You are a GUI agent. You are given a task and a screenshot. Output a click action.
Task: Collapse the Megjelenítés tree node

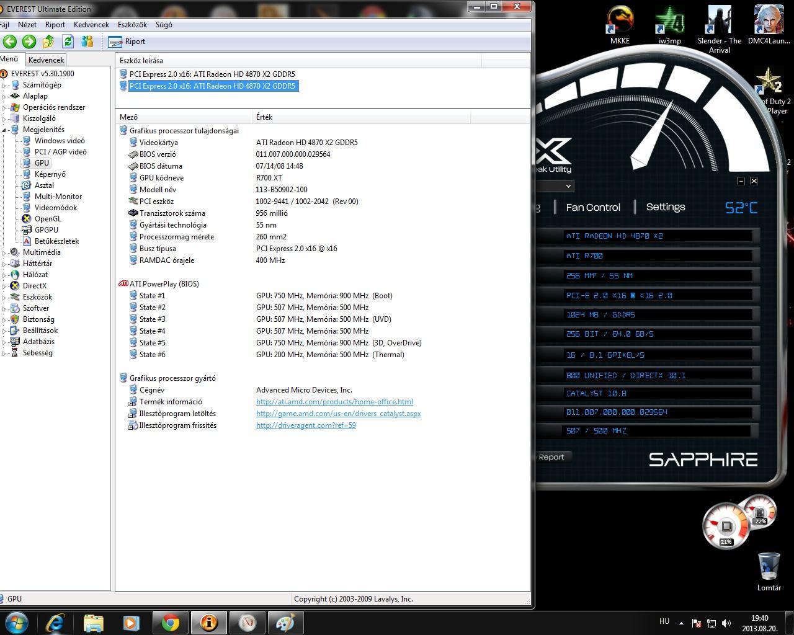[x=4, y=130]
